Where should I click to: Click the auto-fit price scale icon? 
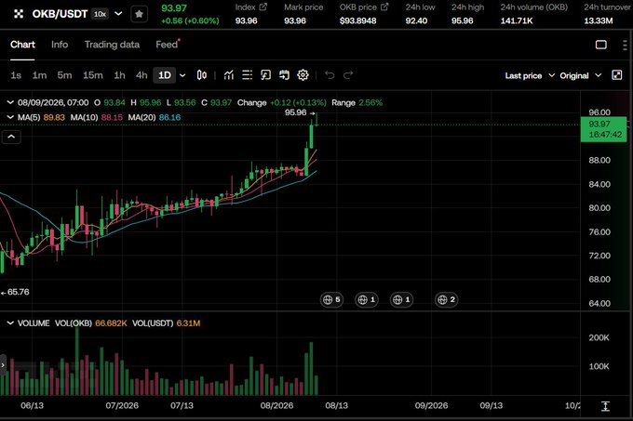(605, 406)
